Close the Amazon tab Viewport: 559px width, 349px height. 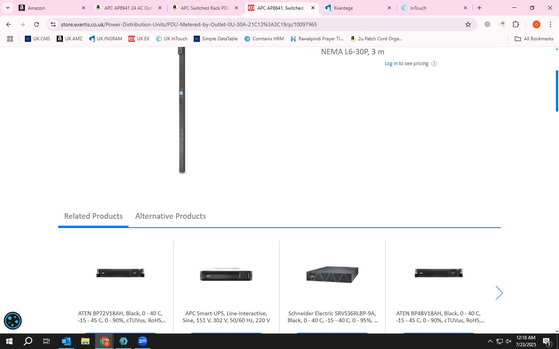83,8
